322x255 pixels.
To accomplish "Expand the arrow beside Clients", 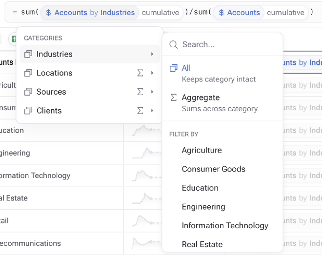I will click(x=152, y=111).
